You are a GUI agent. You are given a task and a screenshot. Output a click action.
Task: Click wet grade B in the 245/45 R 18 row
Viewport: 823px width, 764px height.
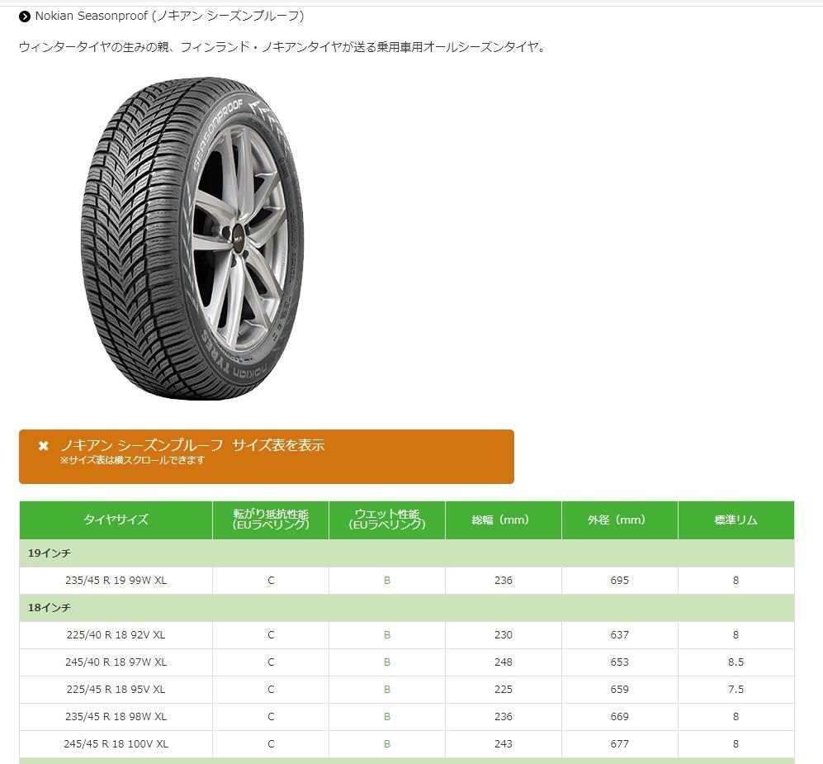387,744
